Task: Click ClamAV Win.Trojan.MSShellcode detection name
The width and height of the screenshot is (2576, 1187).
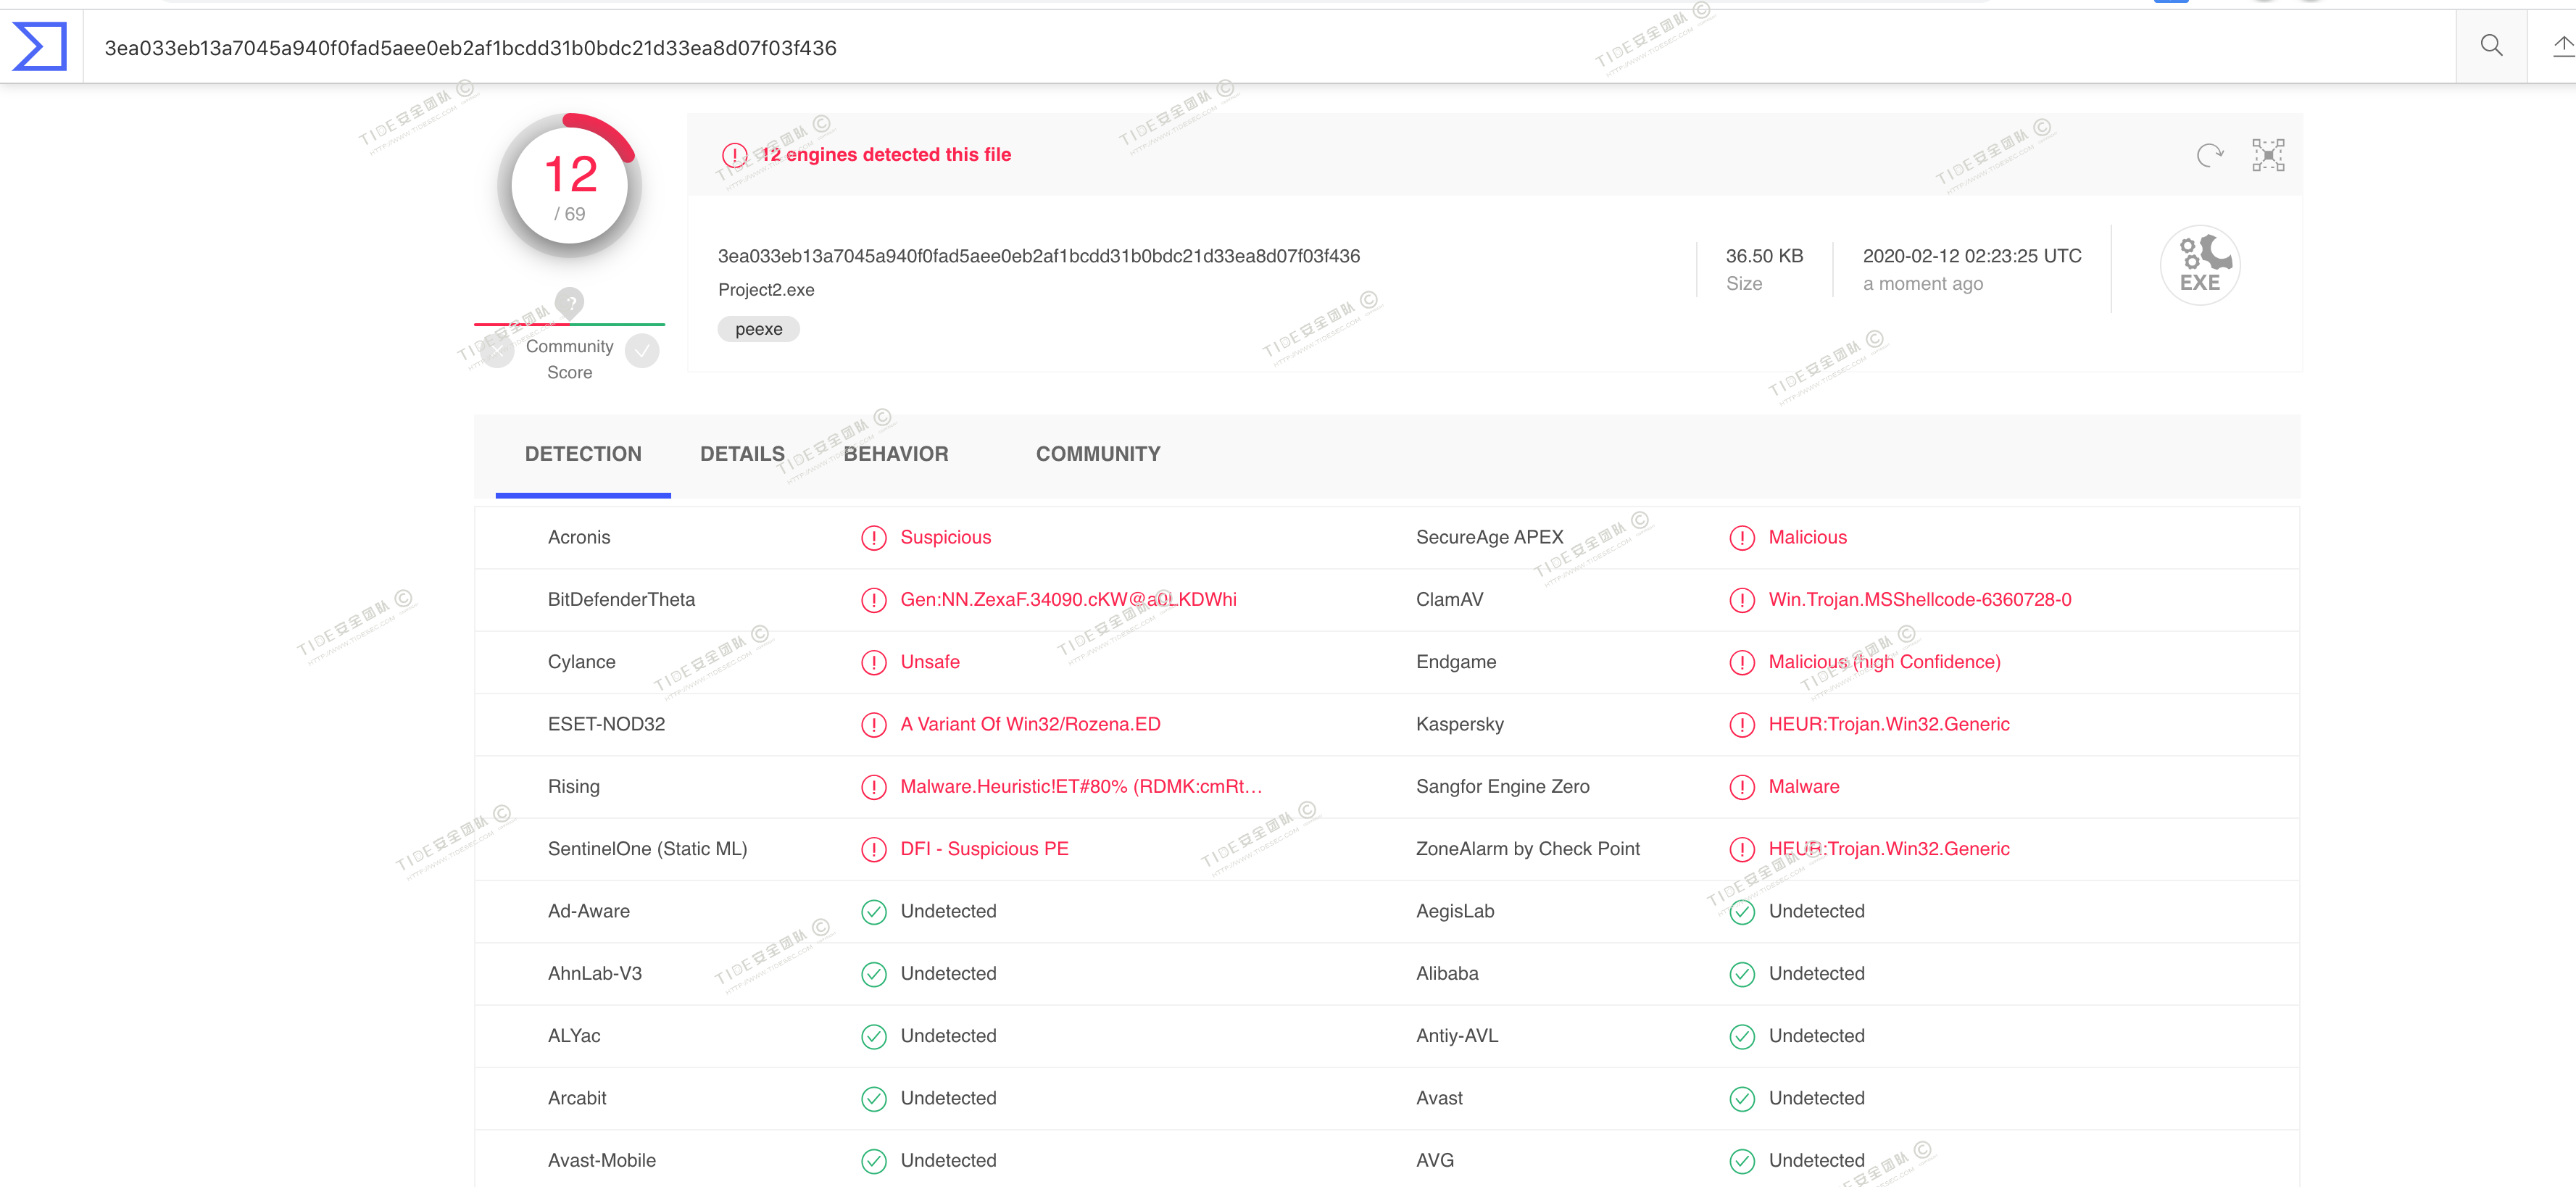Action: click(x=1919, y=600)
